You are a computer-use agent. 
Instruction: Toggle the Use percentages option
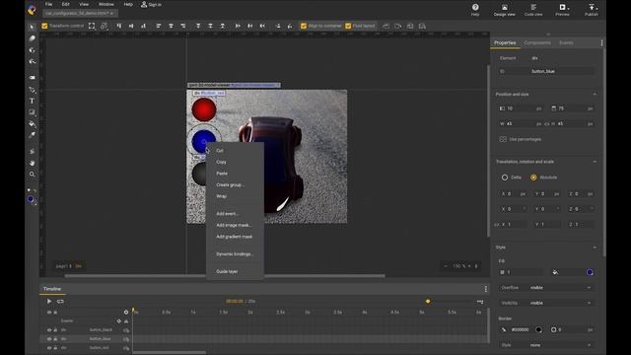503,139
